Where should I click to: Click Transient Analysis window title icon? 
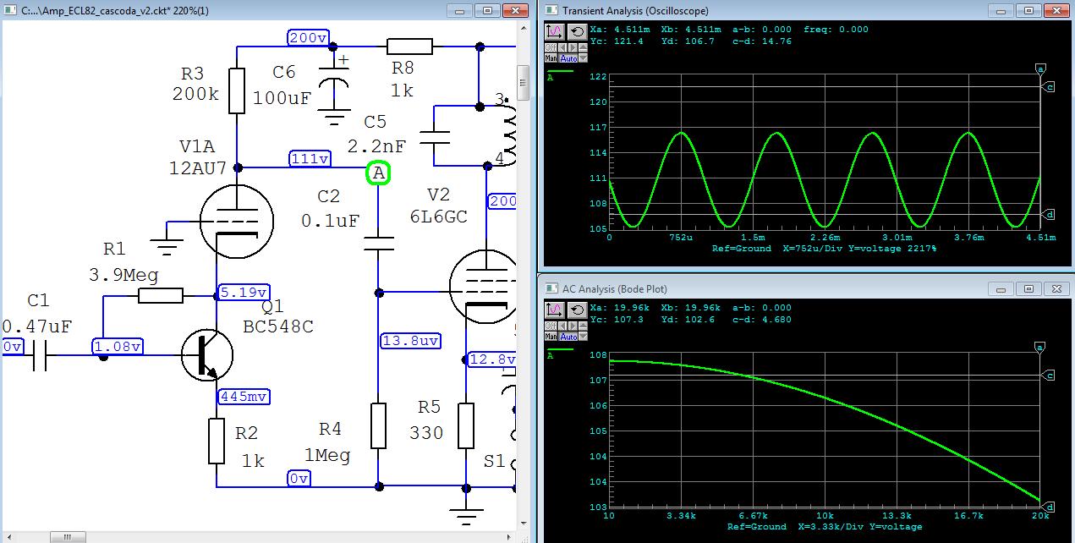[551, 10]
